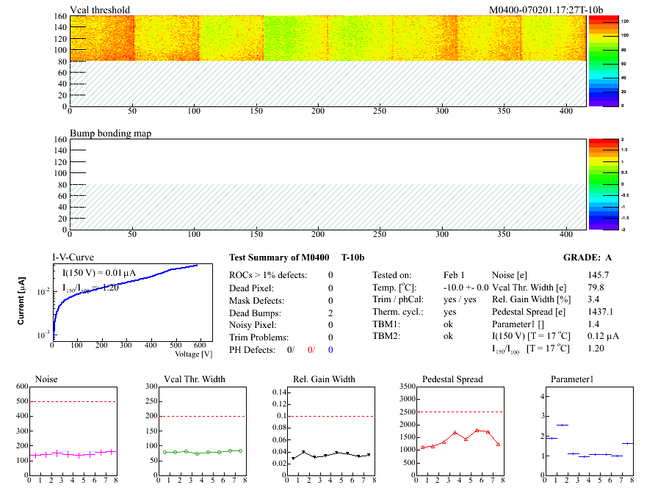
Task: Click the magenta Noise data curve
Action: pos(73,454)
